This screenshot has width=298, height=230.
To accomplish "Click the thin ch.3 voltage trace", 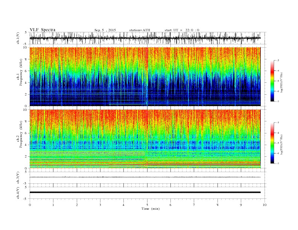I will (x=145, y=177).
